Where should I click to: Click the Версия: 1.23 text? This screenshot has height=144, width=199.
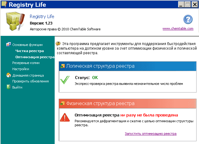click(x=41, y=23)
